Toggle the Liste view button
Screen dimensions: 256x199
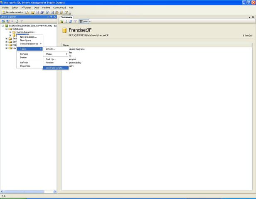84,21
